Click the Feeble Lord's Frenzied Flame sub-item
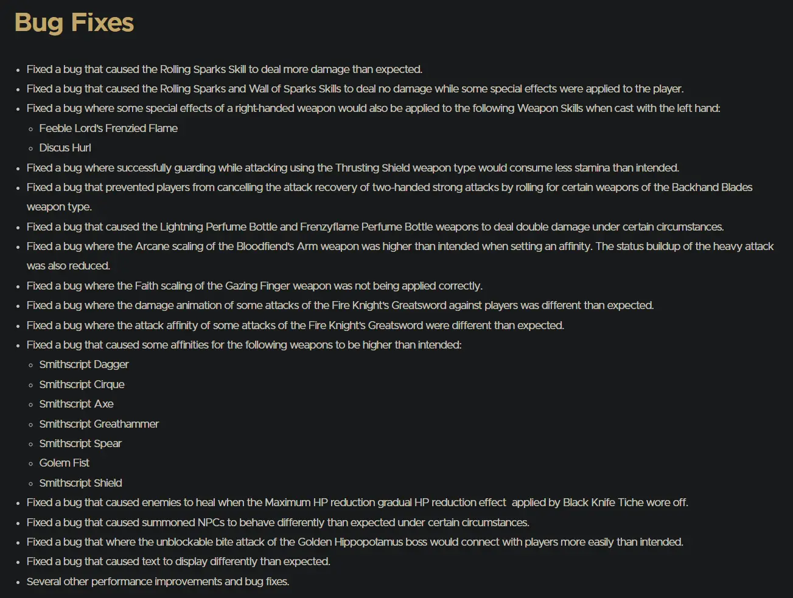Screen dimensions: 793x598 tap(108, 128)
